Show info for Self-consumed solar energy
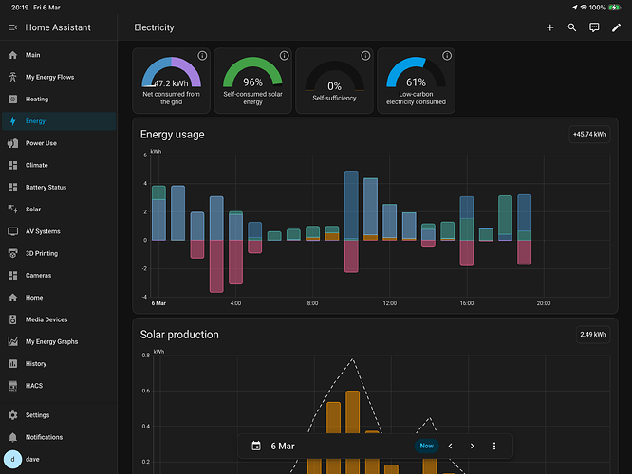This screenshot has height=474, width=632. click(284, 56)
